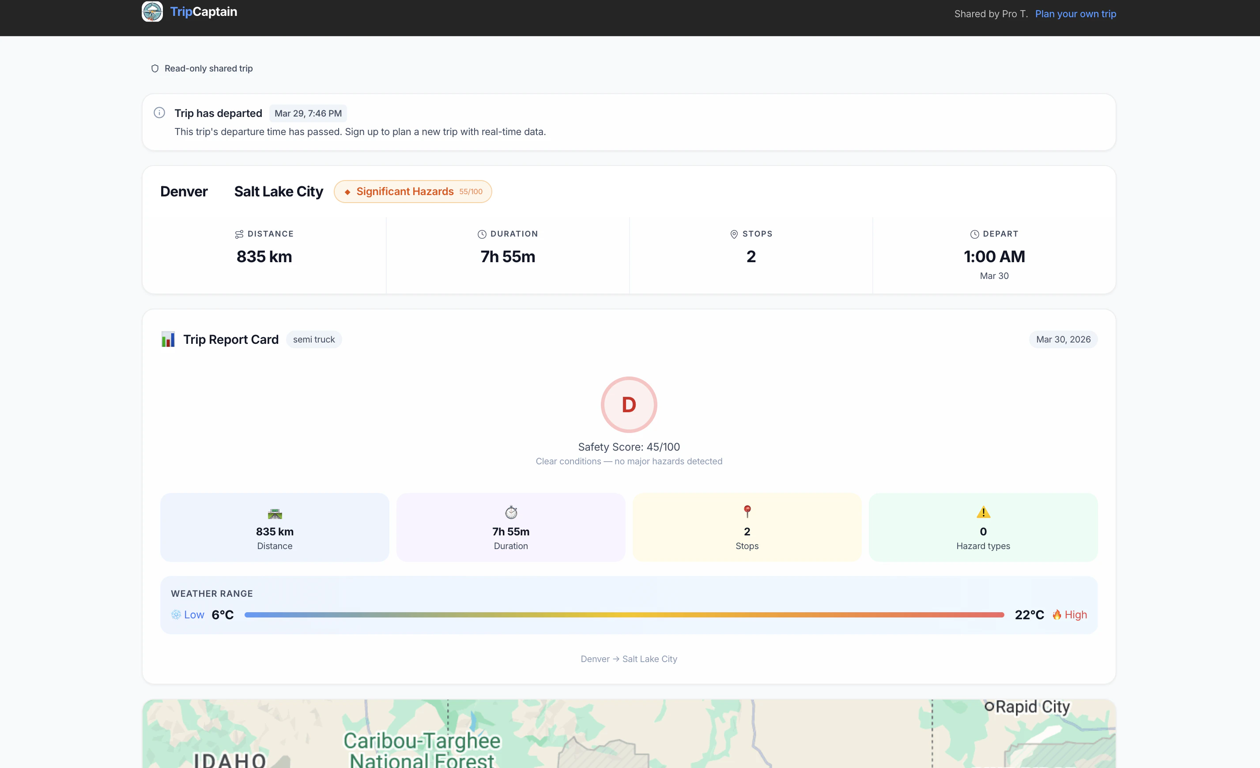Click the clock icon beside DEPART label

tap(975, 234)
